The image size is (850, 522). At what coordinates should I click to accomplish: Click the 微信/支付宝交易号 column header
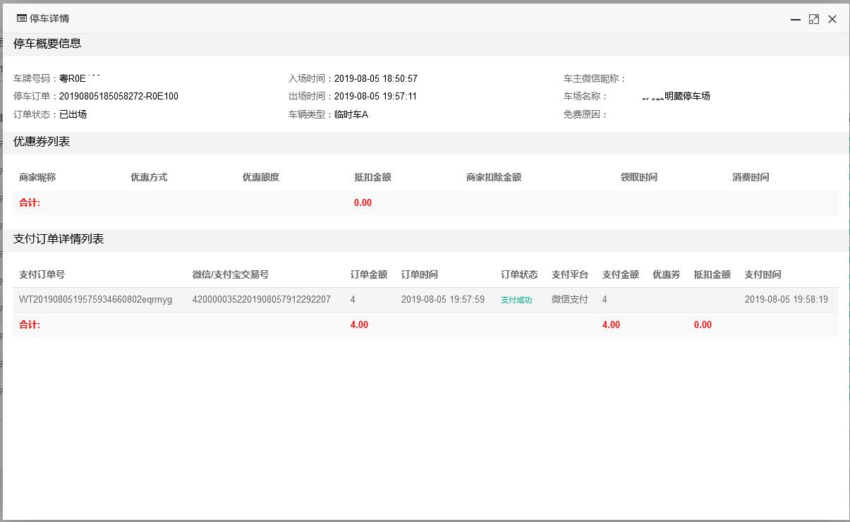point(230,274)
